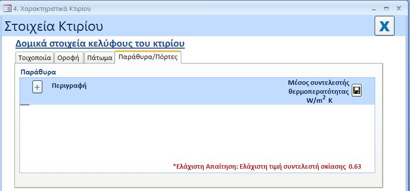
Task: Close the form with the large blue X button
Action: pos(385,26)
